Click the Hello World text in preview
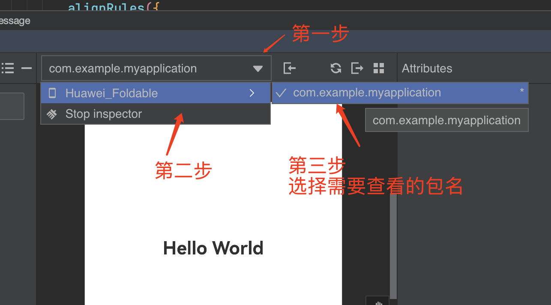The height and width of the screenshot is (305, 551). (213, 248)
